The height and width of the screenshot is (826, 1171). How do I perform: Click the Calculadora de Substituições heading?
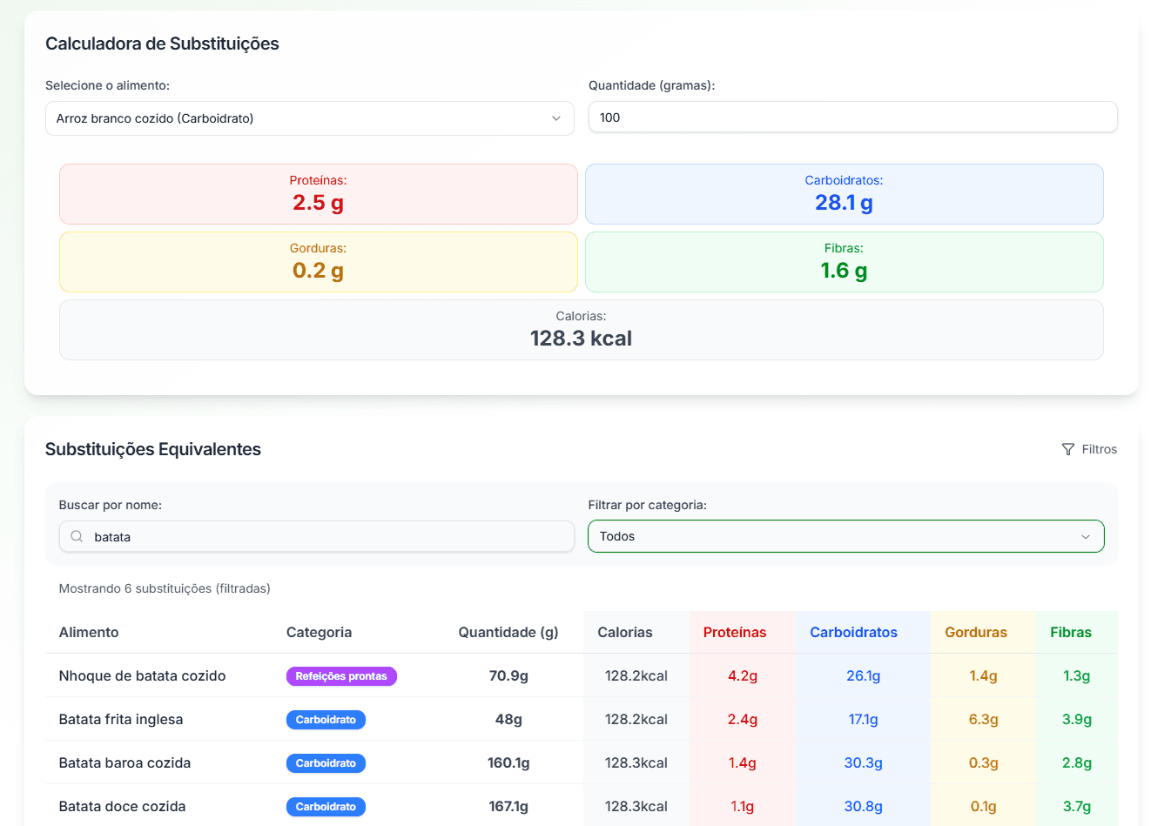(162, 44)
